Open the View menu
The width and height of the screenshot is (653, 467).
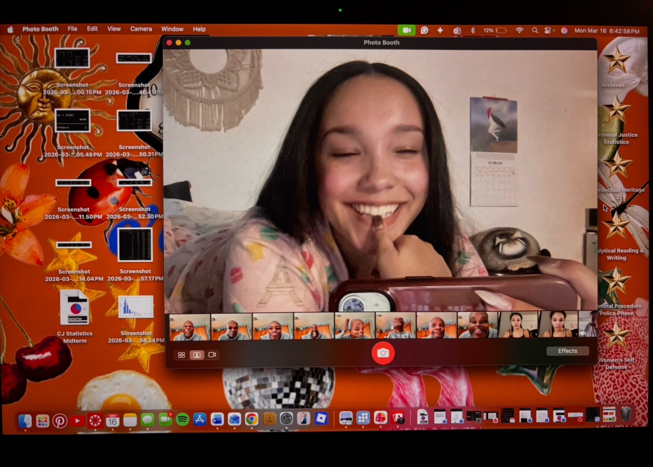coord(114,29)
